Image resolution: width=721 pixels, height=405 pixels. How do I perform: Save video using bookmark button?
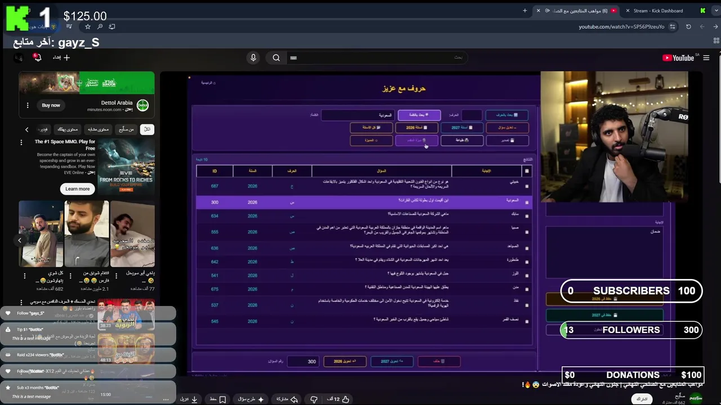click(218, 399)
